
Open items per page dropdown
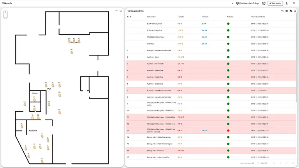[247, 163]
